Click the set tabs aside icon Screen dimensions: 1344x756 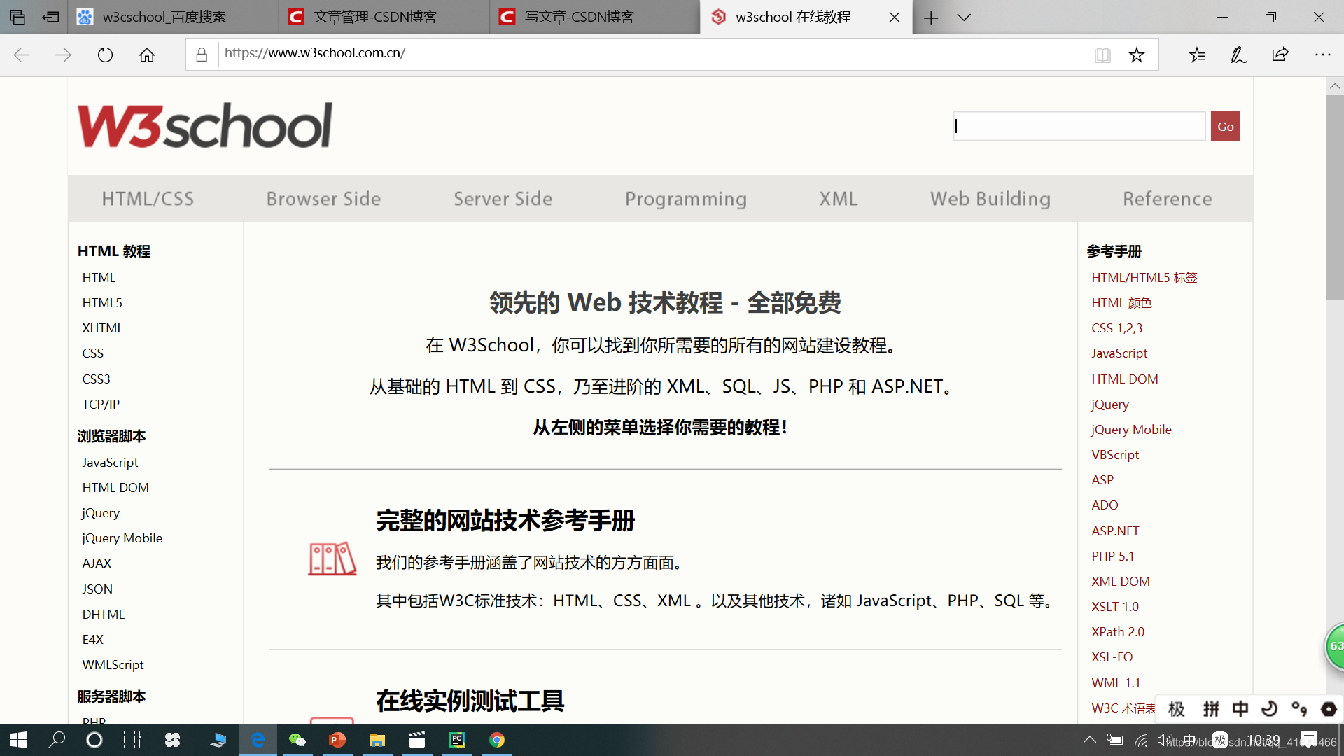pyautogui.click(x=50, y=17)
